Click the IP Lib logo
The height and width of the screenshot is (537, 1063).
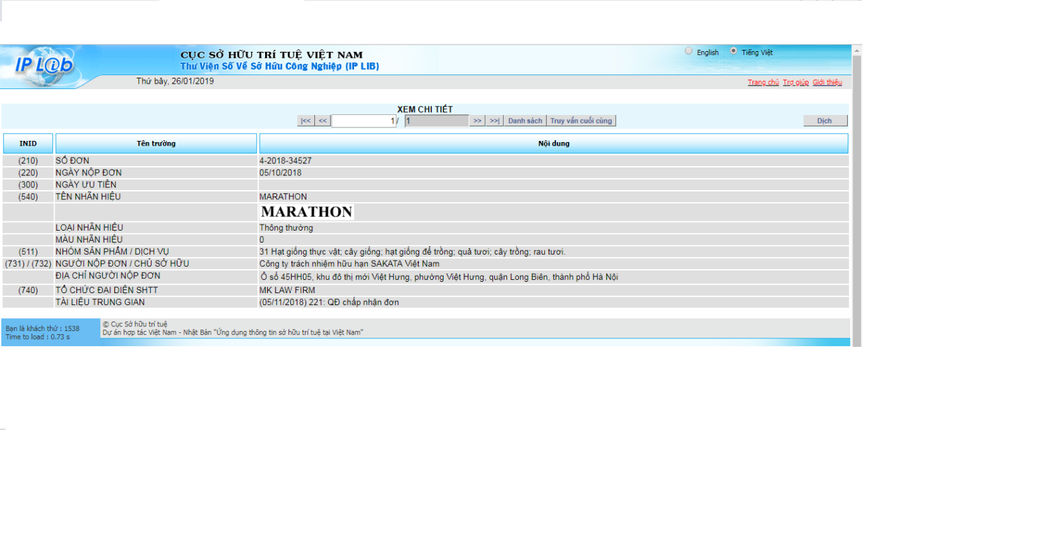click(x=45, y=65)
